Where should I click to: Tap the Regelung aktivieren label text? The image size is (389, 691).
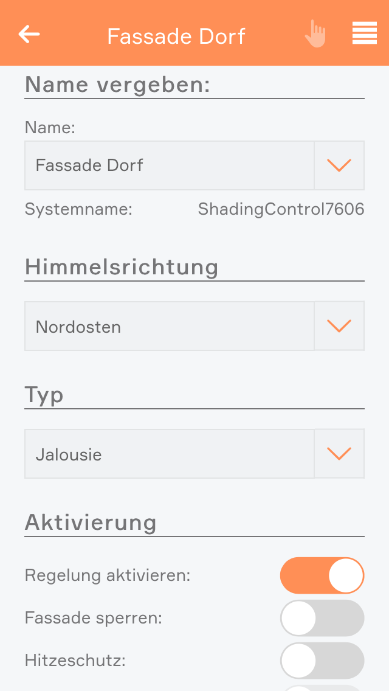[x=108, y=575]
